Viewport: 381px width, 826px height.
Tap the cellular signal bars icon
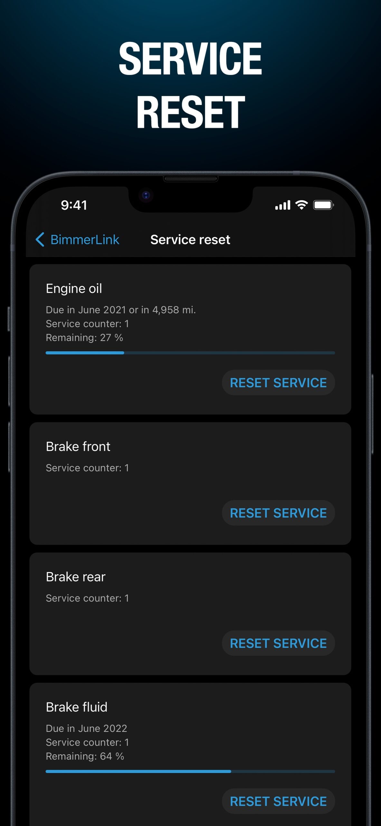282,205
